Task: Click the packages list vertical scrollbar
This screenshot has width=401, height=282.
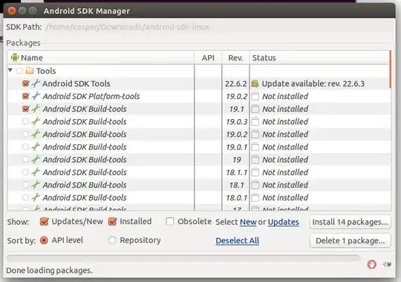Action: click(x=391, y=131)
